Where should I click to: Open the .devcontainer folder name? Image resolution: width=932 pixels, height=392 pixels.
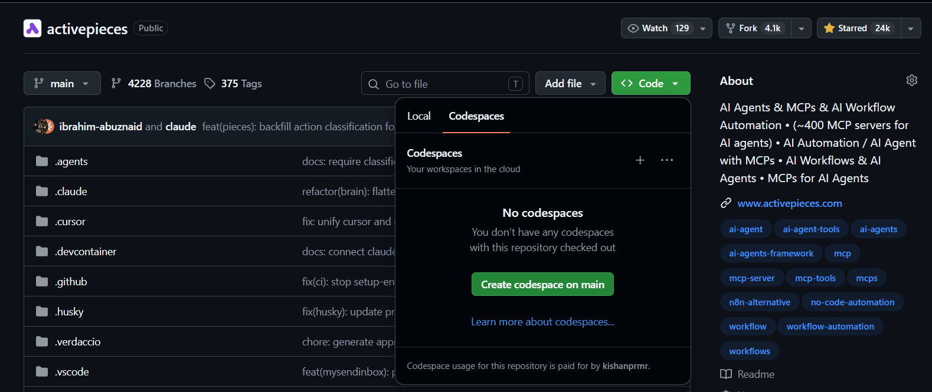[x=86, y=252]
